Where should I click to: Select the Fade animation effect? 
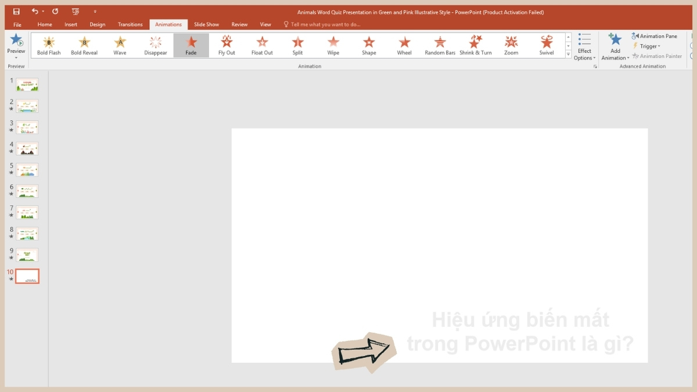pos(191,44)
